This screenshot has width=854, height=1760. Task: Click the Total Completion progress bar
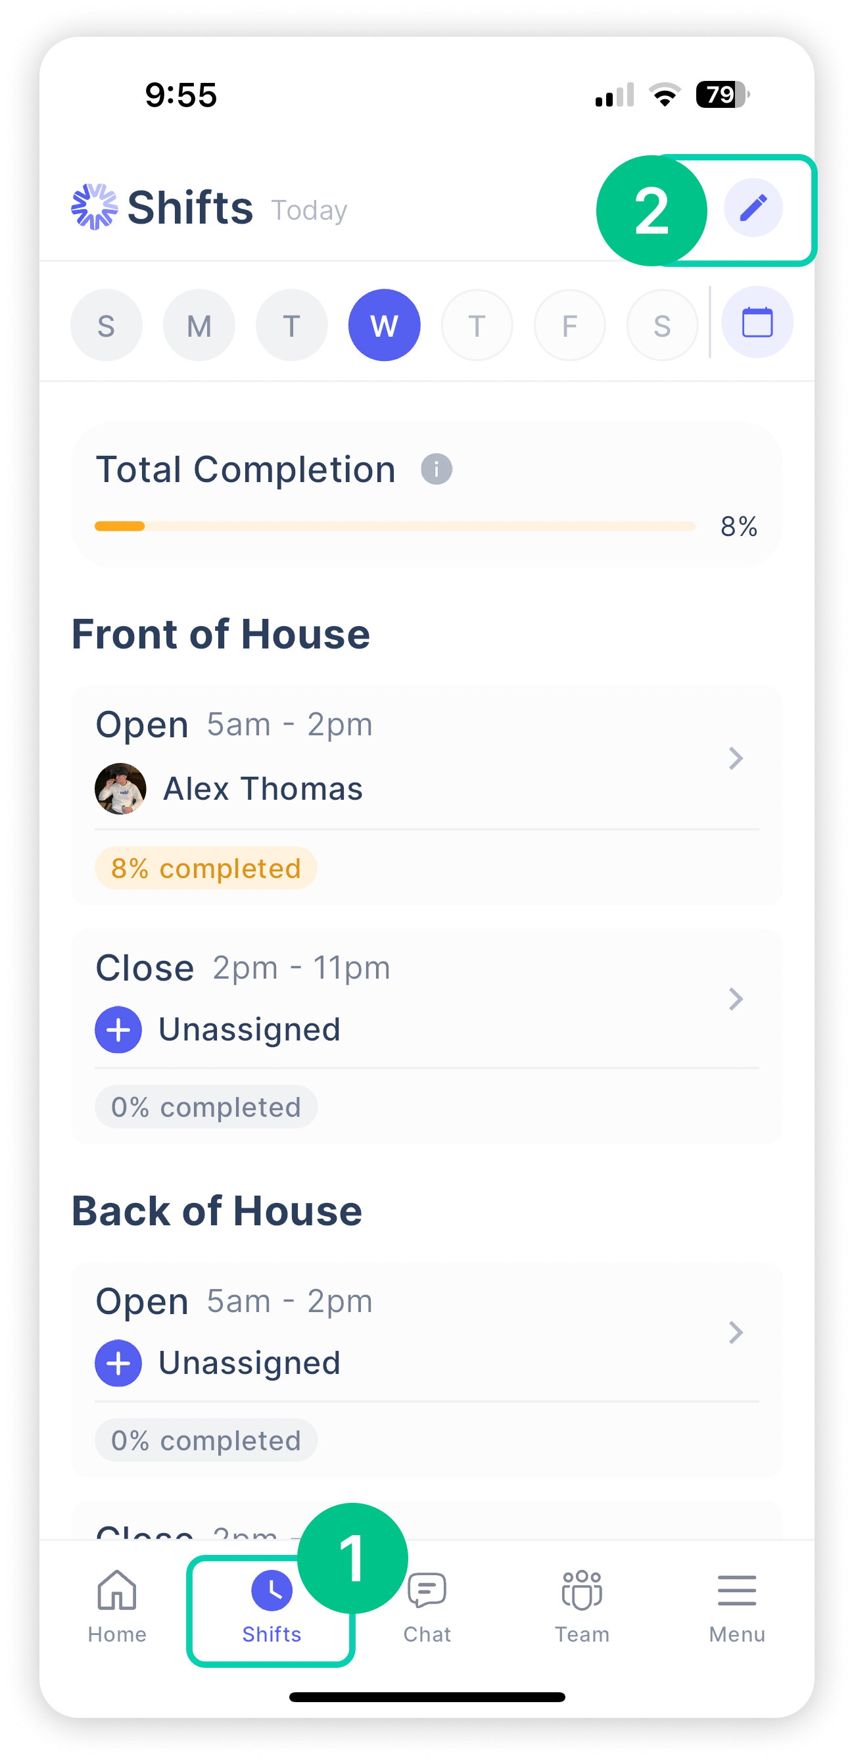[395, 526]
